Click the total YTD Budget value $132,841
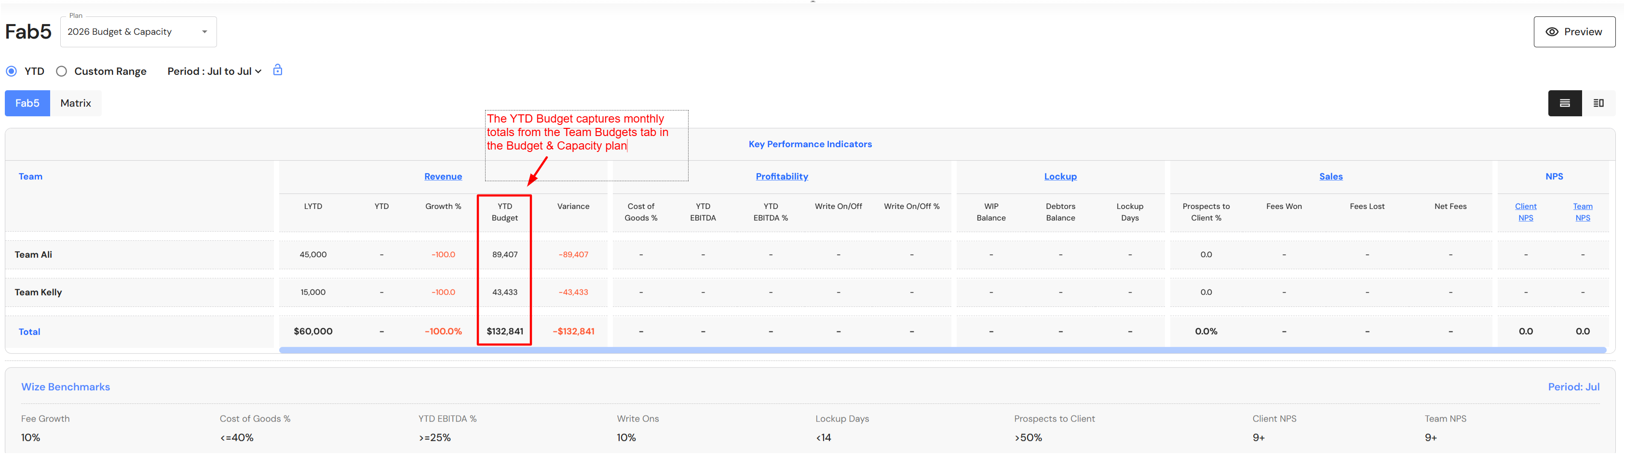This screenshot has height=454, width=1625. (x=505, y=331)
